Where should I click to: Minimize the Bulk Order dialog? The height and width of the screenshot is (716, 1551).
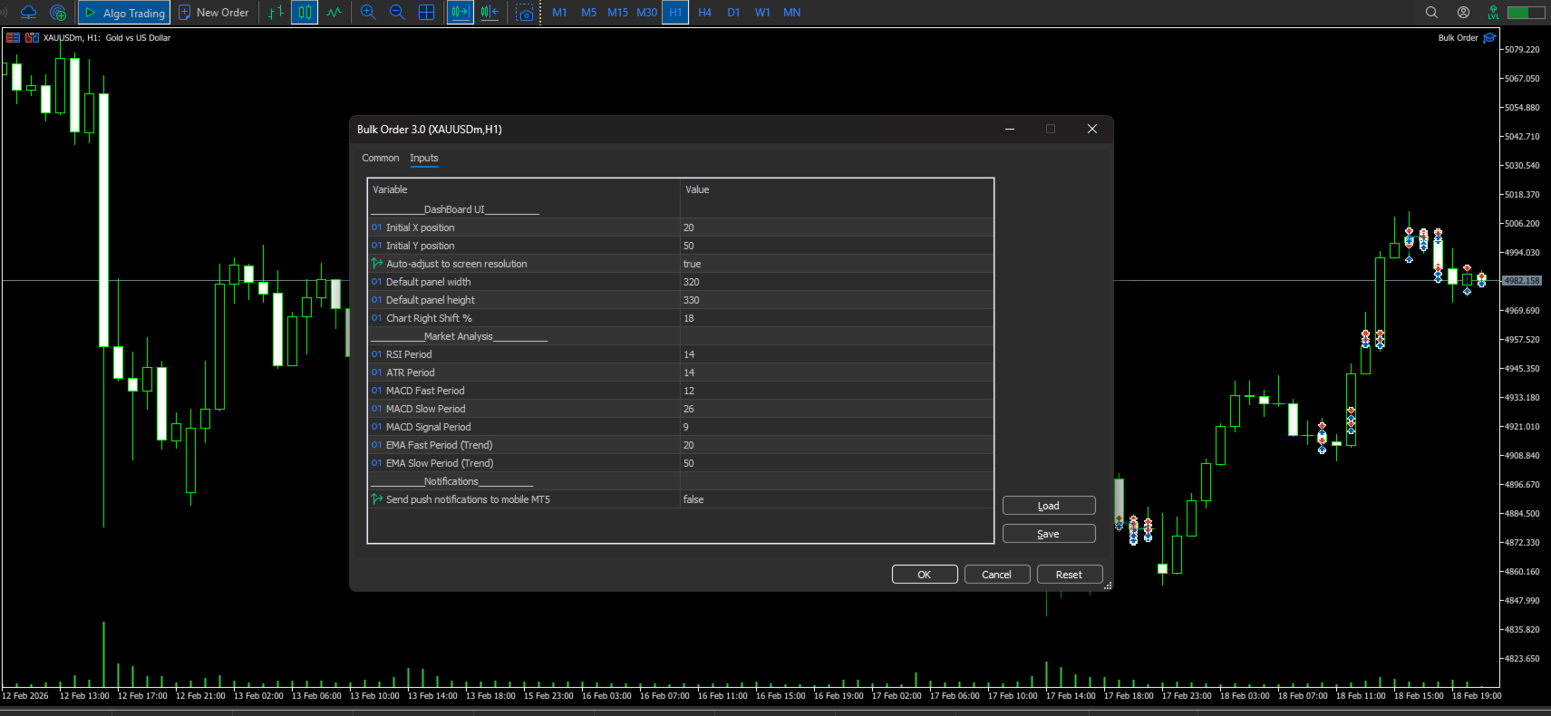[x=1009, y=129]
